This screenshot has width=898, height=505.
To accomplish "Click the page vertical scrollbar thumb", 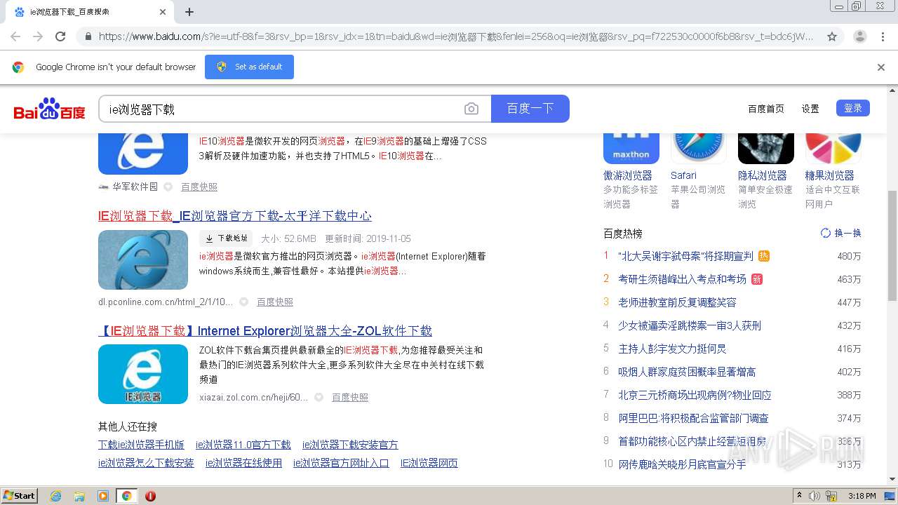I will tap(892, 245).
